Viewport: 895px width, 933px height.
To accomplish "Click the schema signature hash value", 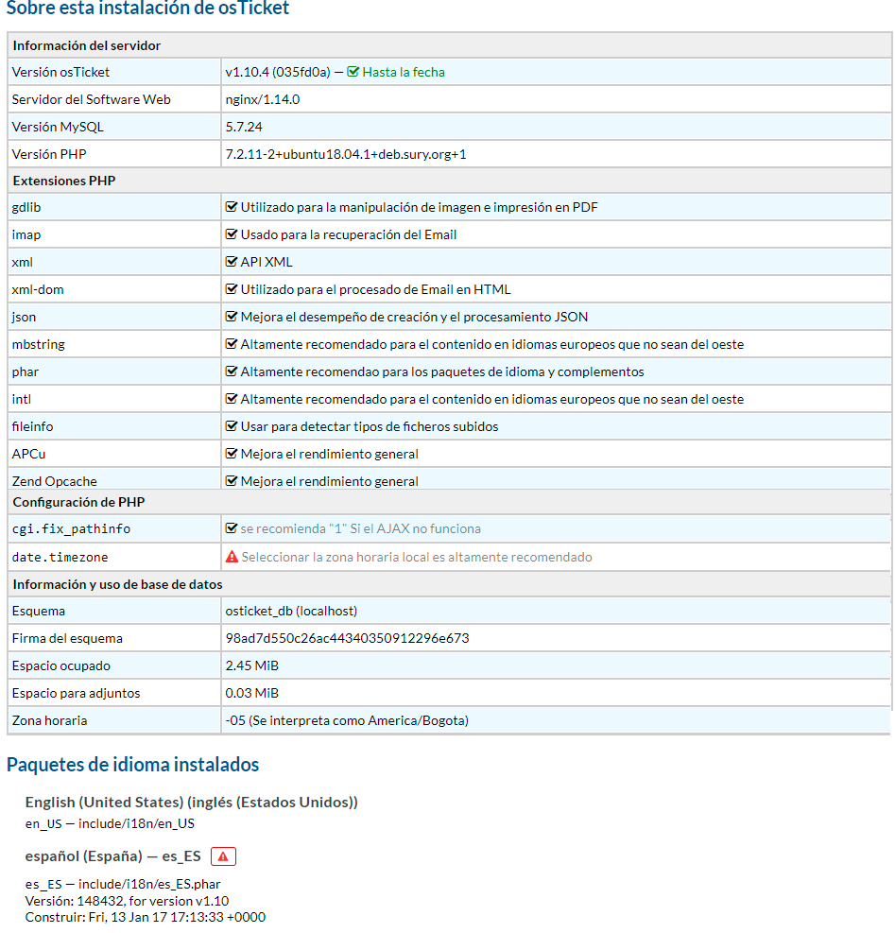I will [347, 638].
